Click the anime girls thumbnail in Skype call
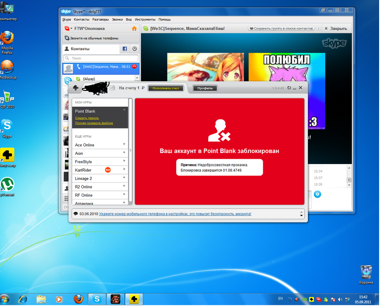The height and width of the screenshot is (306, 383). point(205,67)
